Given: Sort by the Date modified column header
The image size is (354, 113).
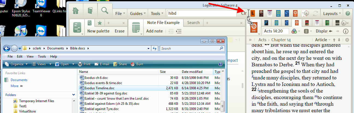Looking at the screenshot, I should point(197,72).
